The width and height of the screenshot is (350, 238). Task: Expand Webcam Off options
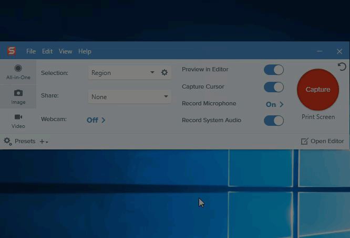point(96,120)
